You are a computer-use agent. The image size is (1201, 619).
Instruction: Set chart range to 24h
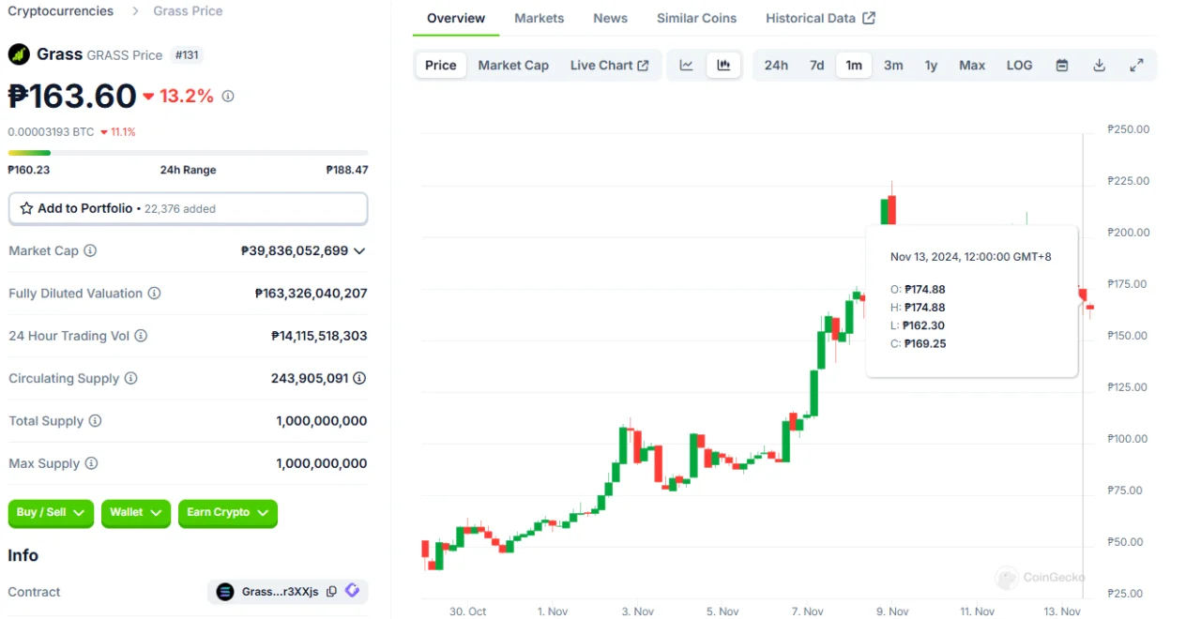click(776, 66)
